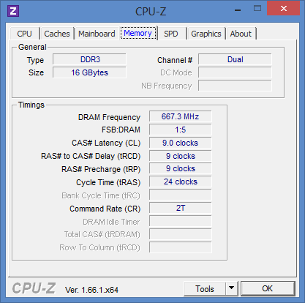View the Graphics tab

pyautogui.click(x=206, y=34)
